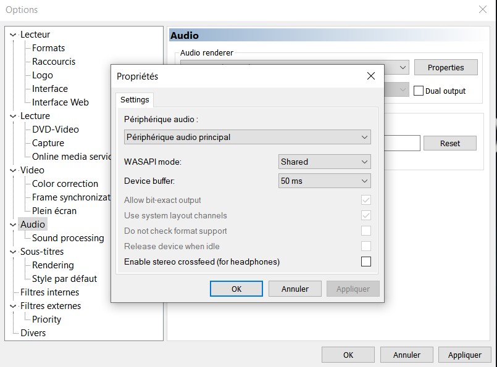Open the Périphérique audio dropdown
Screen dimensions: 497x367
point(247,137)
